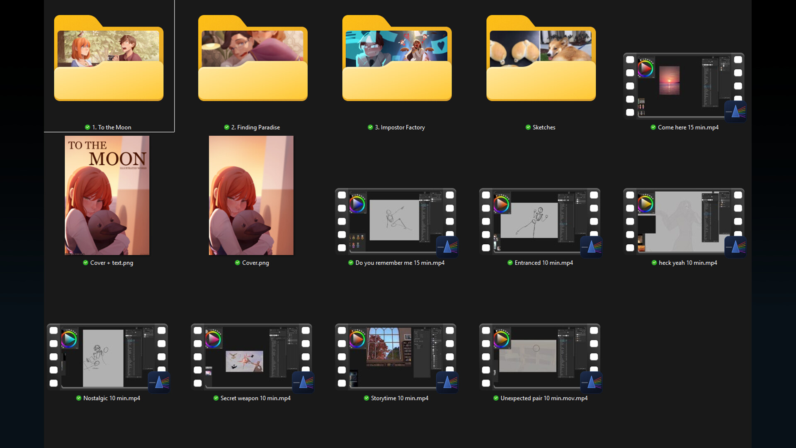Open the '3. Impostor Factory' folder icon
Image resolution: width=796 pixels, height=448 pixels.
click(397, 58)
